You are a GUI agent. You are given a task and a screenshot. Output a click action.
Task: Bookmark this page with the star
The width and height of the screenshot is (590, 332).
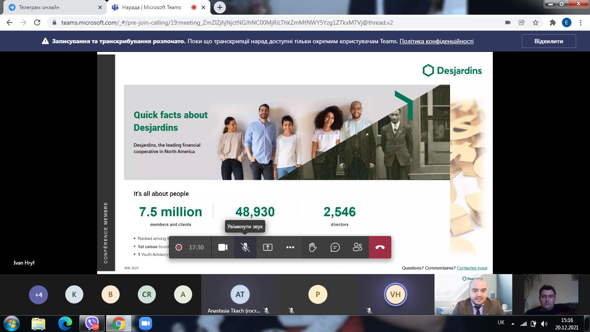[x=536, y=22]
